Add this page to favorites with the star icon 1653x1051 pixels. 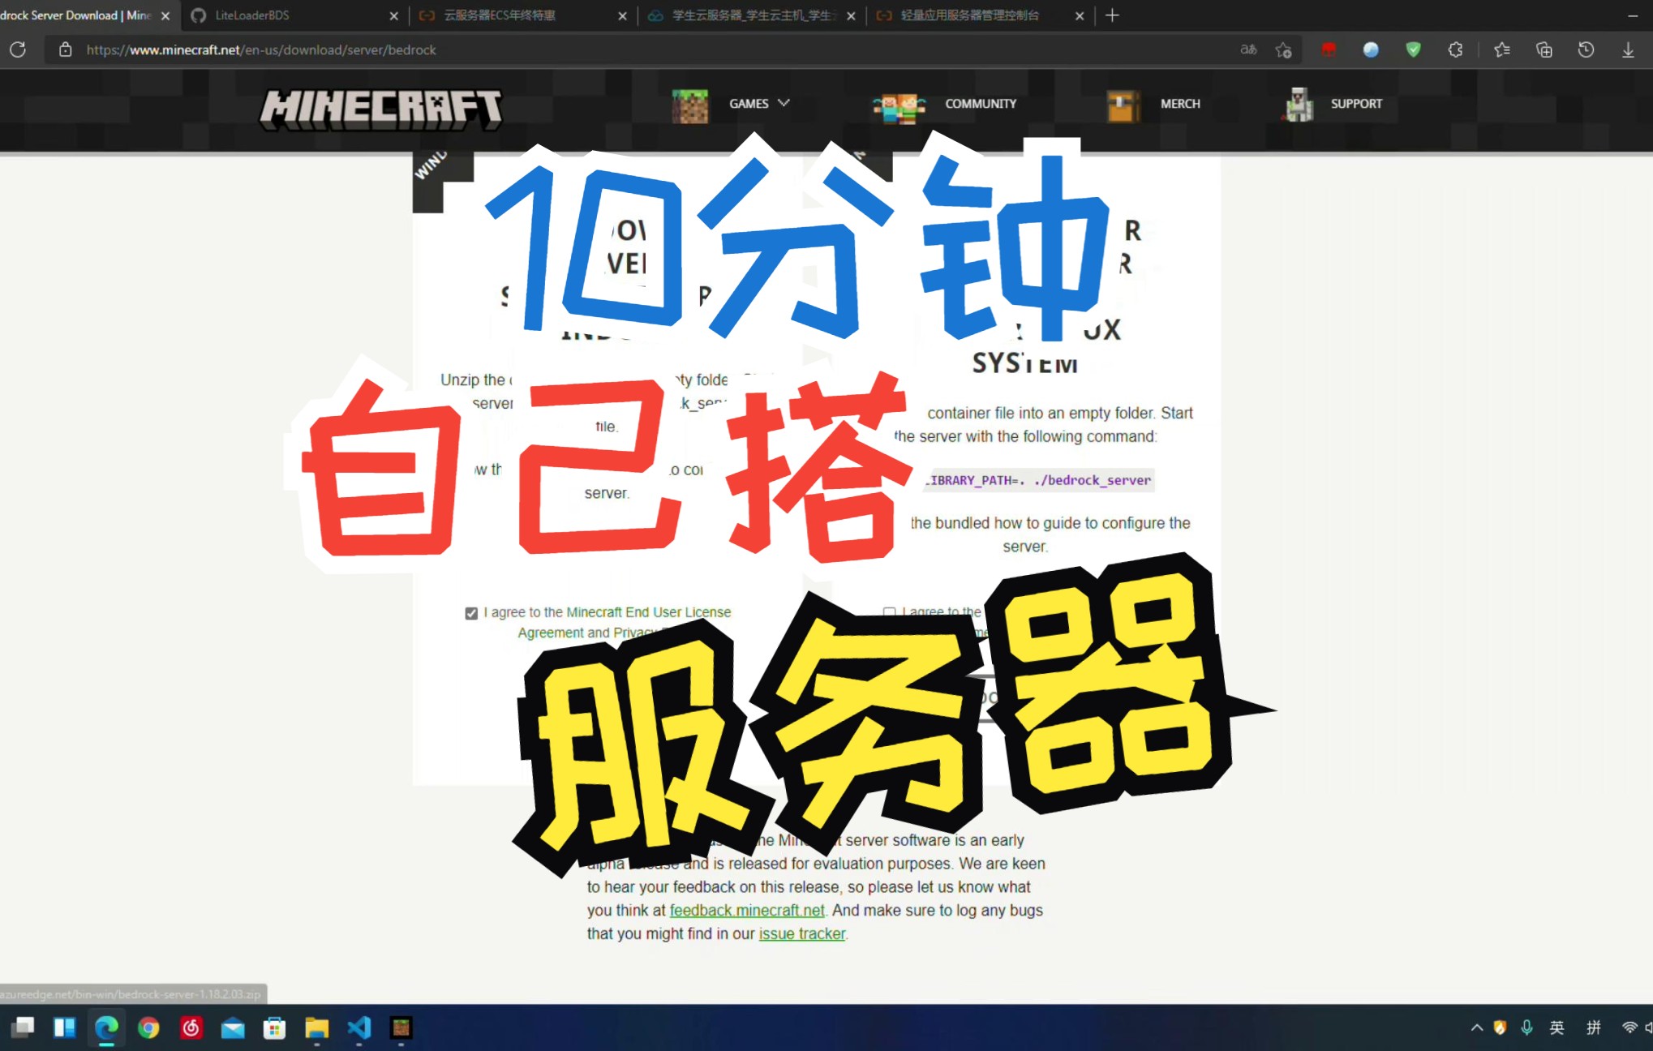click(1283, 49)
